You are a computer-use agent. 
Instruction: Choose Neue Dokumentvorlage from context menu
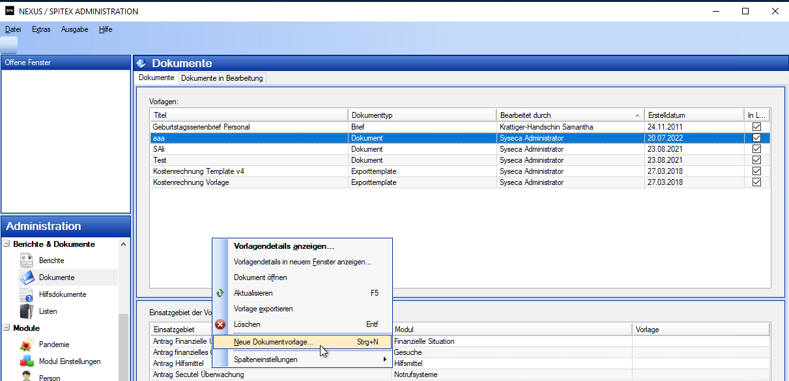[x=274, y=342]
